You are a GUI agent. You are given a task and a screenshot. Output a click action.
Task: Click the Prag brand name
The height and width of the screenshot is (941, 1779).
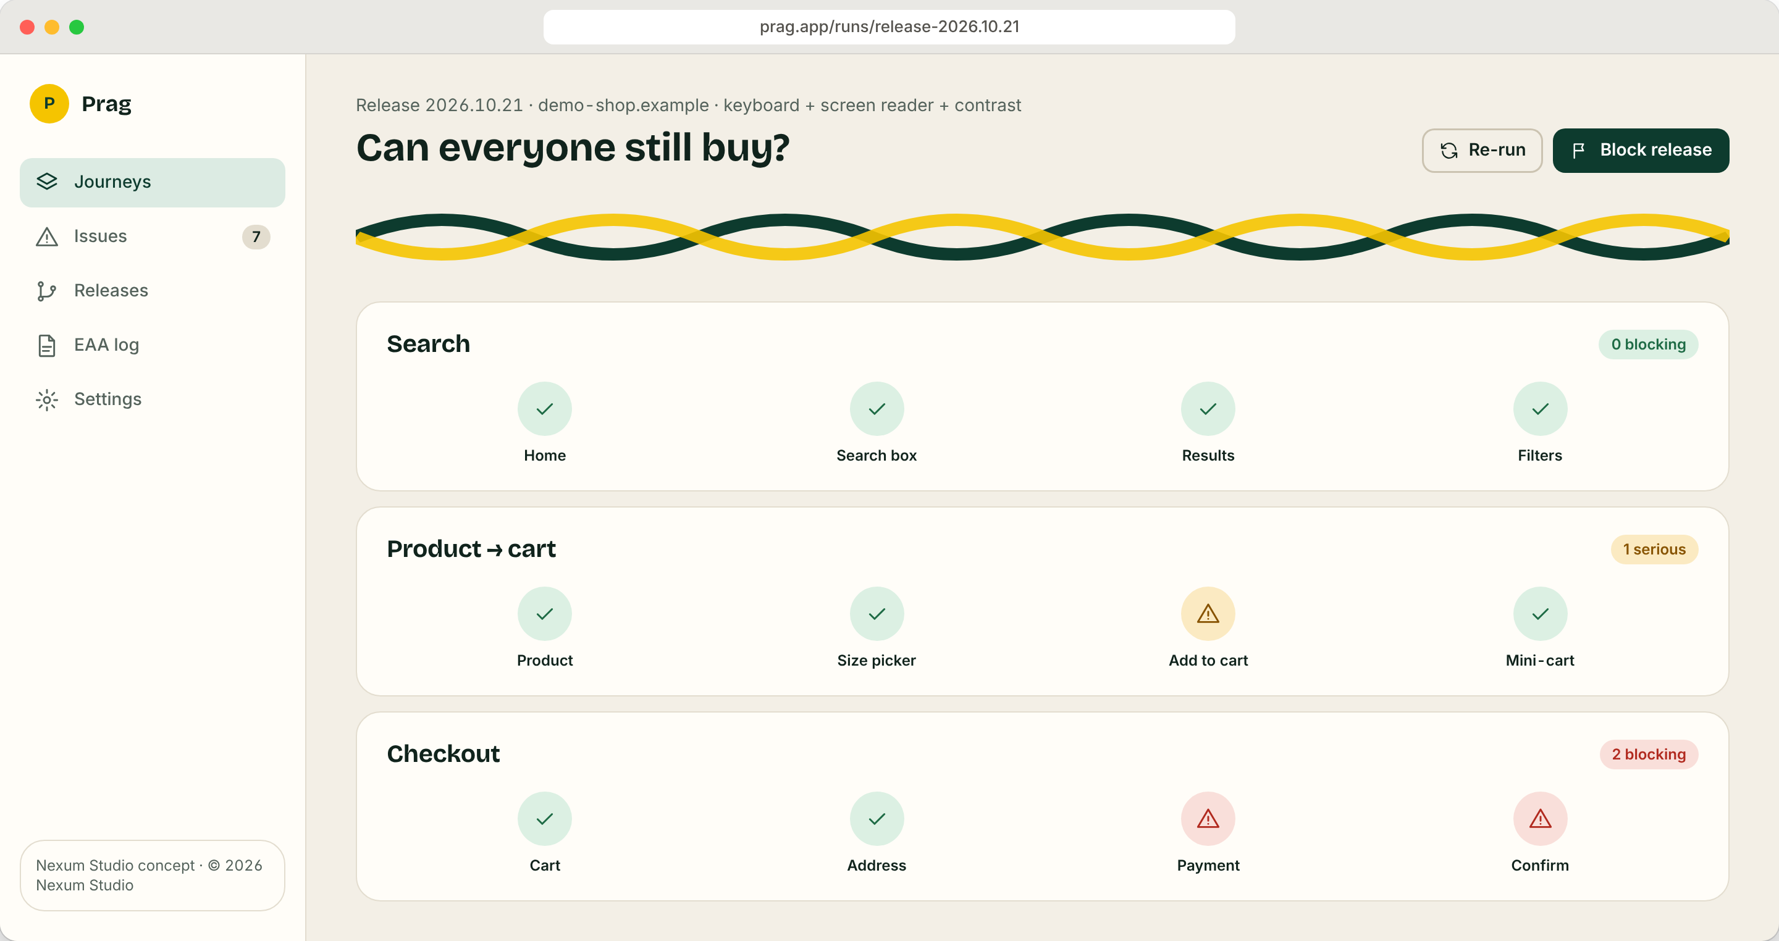point(106,104)
